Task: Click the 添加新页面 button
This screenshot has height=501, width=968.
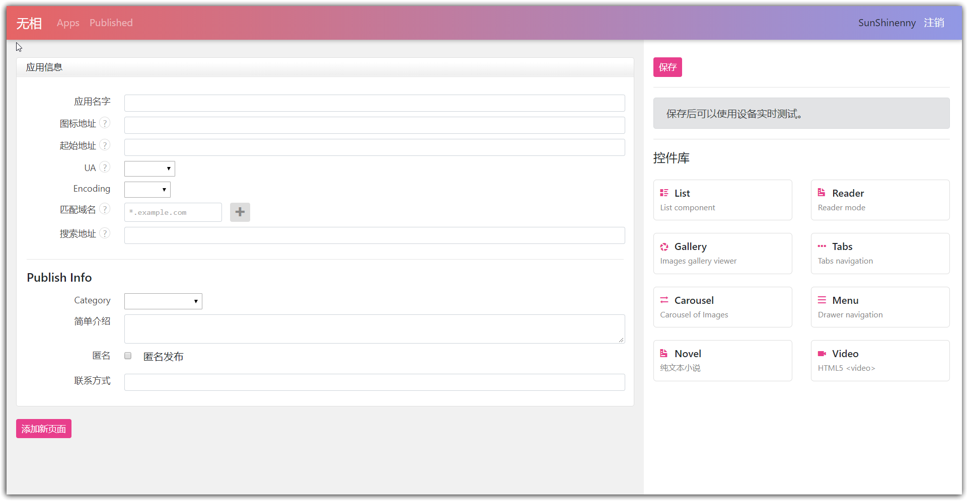Action: (x=44, y=429)
